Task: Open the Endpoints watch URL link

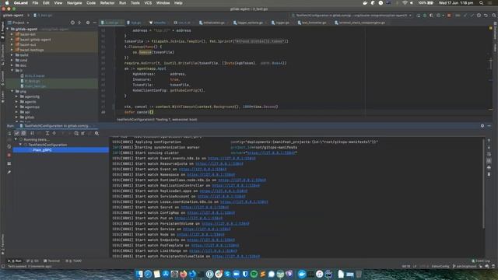Action: [x=211, y=240]
